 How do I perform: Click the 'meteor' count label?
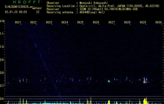pos(37,8)
